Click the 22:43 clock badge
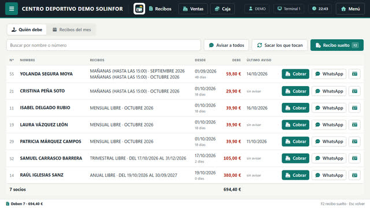Screen dimensions: 370x208 pyautogui.click(x=320, y=9)
